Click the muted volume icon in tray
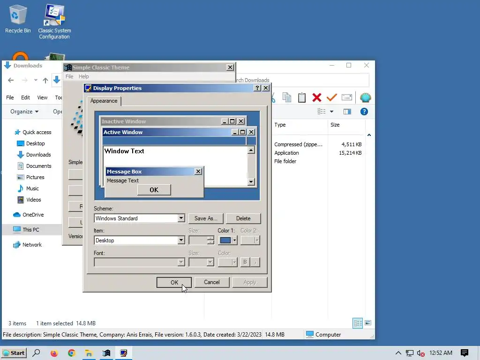 [420, 353]
